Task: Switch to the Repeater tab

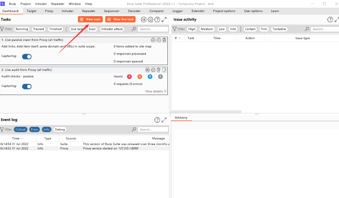Action: pos(89,11)
